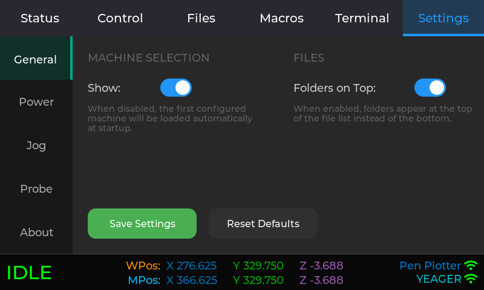Viewport: 484px width, 290px height.
Task: Open the Macros tab
Action: pyautogui.click(x=281, y=18)
